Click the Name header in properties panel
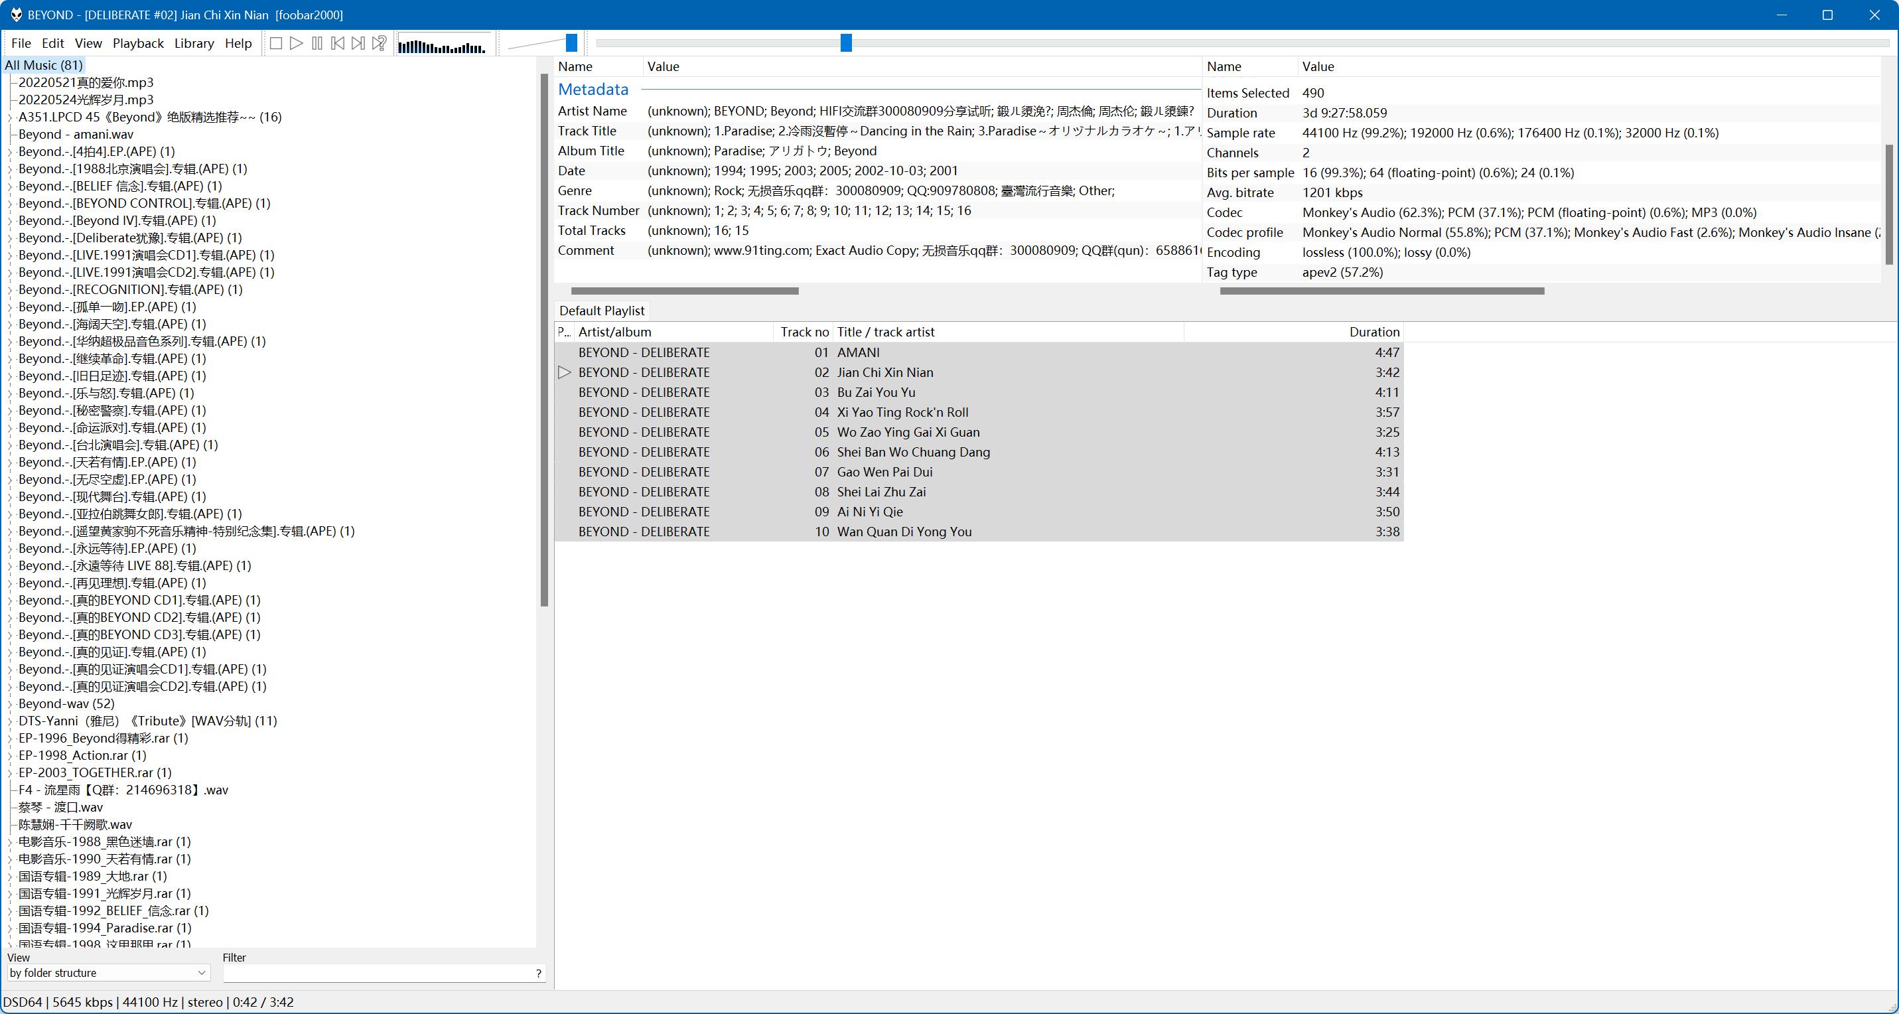 click(1250, 66)
